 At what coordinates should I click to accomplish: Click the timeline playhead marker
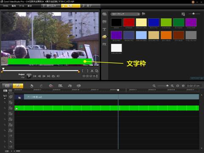[x=118, y=90]
